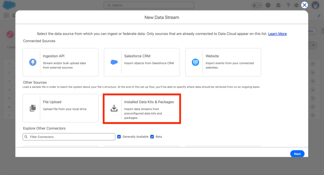Open the Help question mark icon
The height and width of the screenshot is (175, 324).
tap(288, 5)
